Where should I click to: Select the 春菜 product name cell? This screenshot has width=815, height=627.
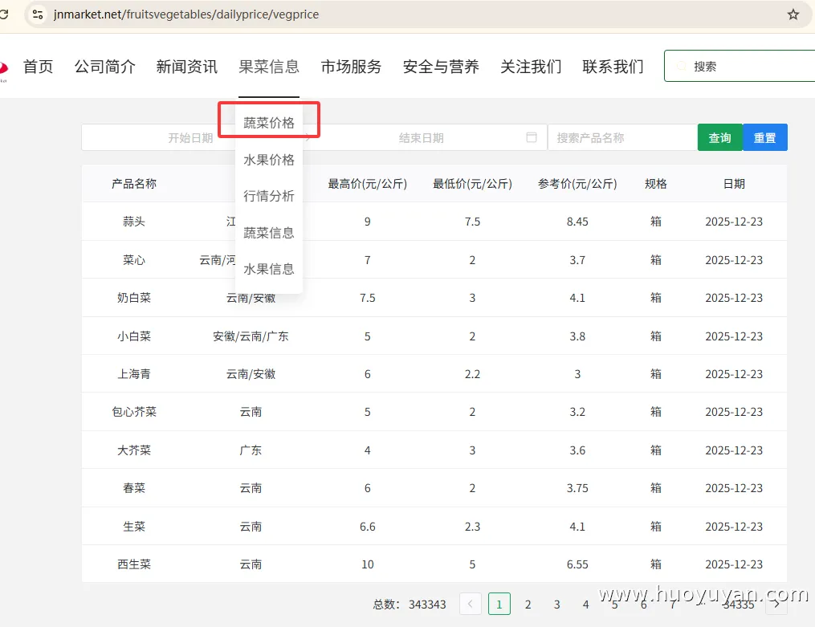[134, 488]
